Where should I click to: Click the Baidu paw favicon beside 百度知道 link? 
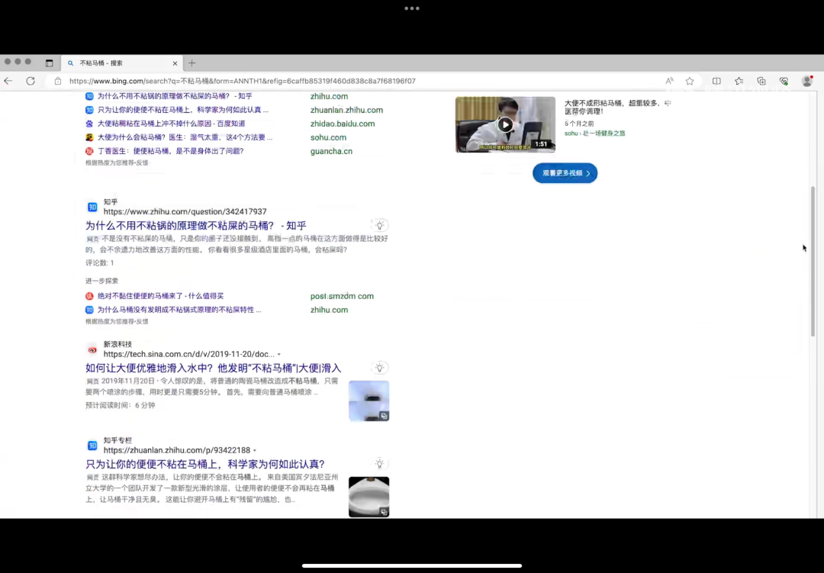pyautogui.click(x=89, y=124)
